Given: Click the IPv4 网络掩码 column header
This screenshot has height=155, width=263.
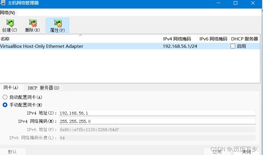Looking at the screenshot, I should pyautogui.click(x=180, y=39).
